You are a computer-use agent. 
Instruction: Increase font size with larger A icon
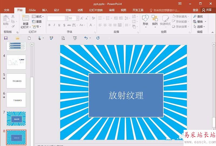coord(82,18)
